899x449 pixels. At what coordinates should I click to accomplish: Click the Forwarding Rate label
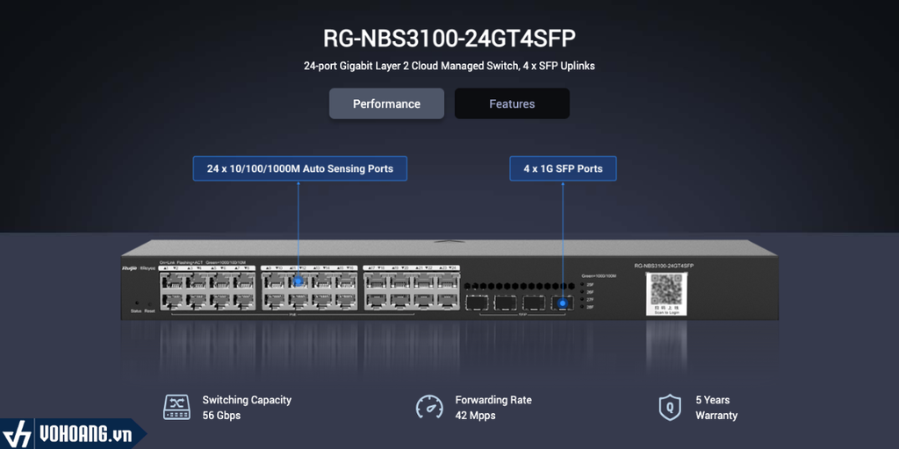pos(493,400)
